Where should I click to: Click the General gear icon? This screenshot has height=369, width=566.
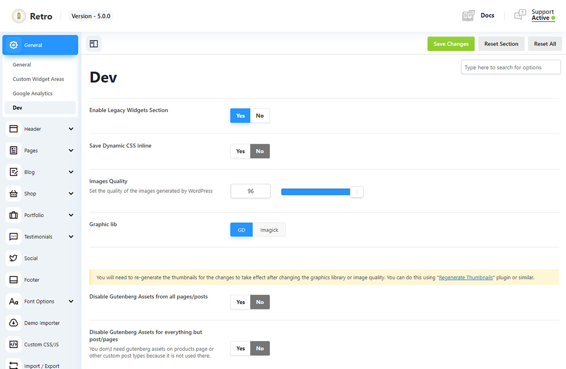14,45
